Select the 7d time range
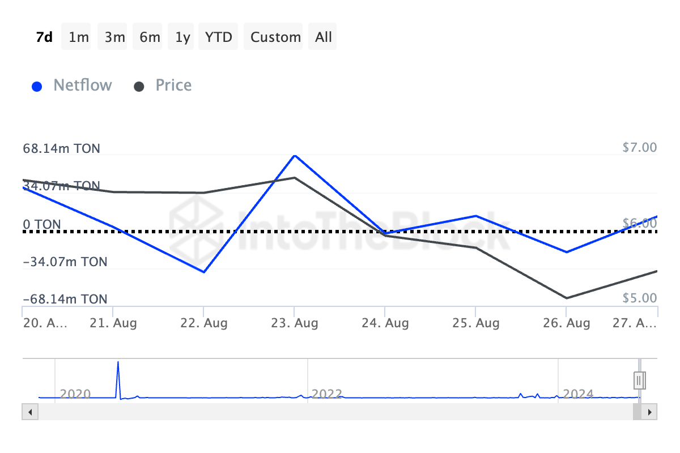 [44, 37]
